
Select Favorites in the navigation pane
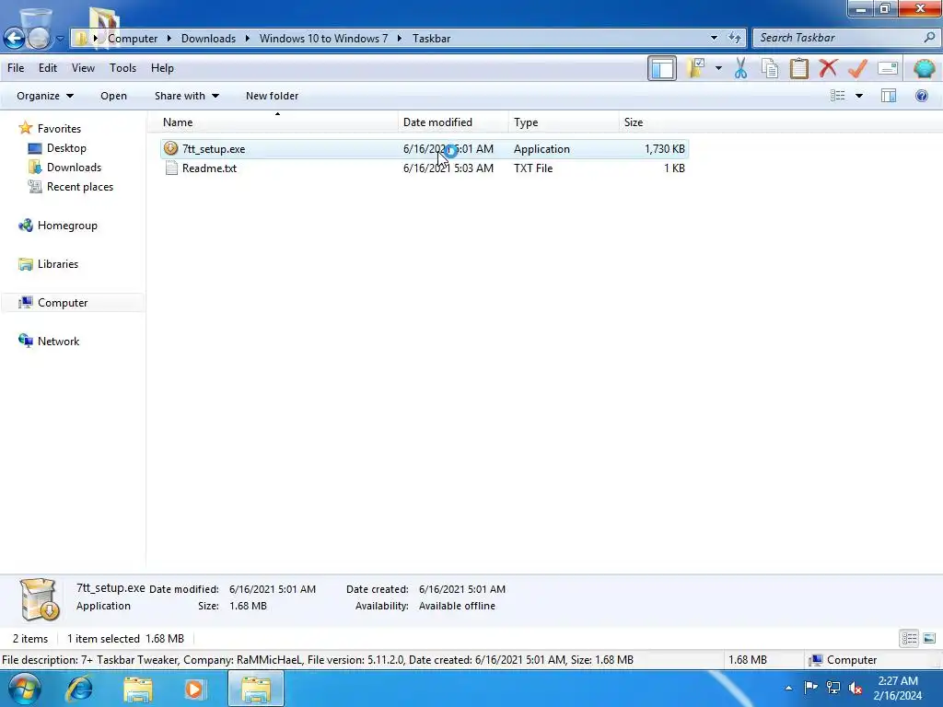pyautogui.click(x=59, y=129)
